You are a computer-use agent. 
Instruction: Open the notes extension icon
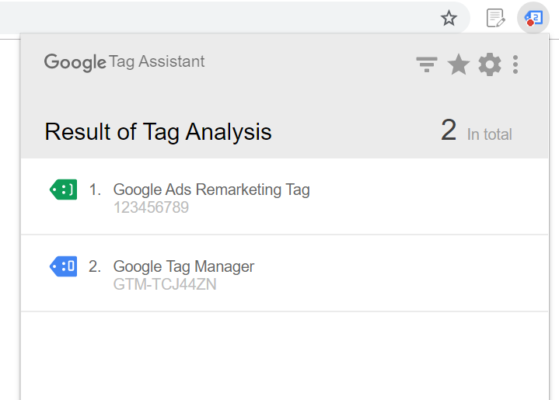click(x=495, y=18)
